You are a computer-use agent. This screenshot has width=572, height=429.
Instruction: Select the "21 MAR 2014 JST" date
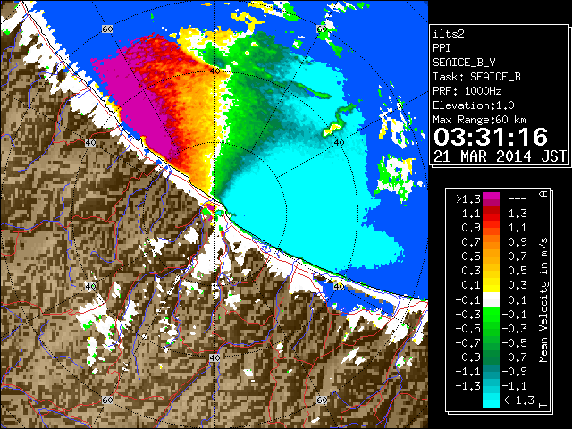coord(500,156)
